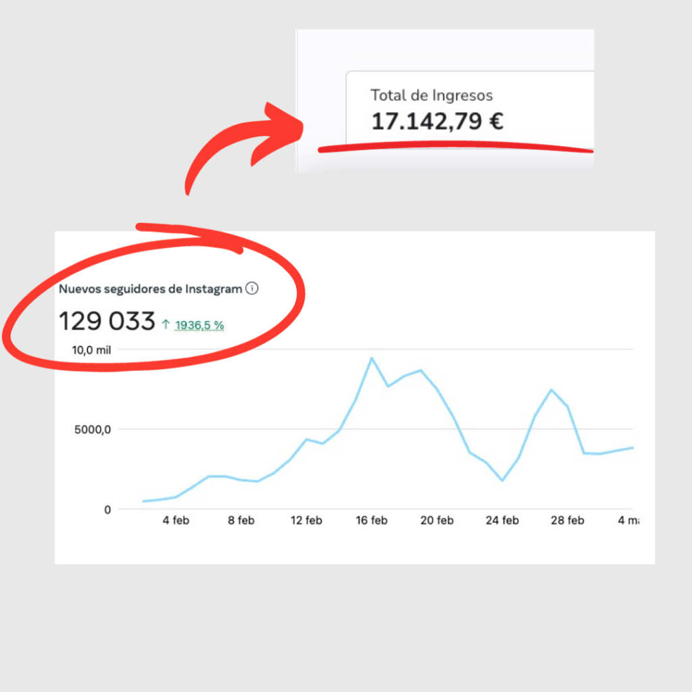Select the 12 feb date axis label
The image size is (692, 692).
(306, 520)
